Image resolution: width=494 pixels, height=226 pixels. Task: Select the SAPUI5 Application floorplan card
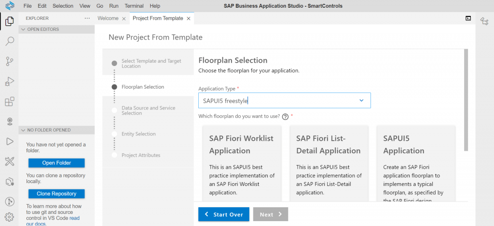pyautogui.click(x=416, y=163)
